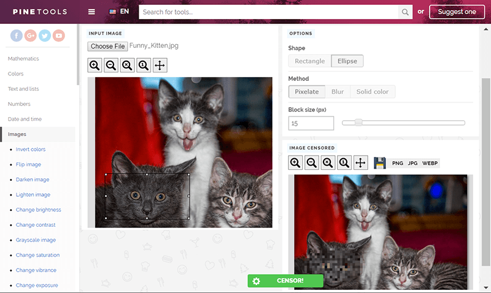Choose the Solid color method
This screenshot has width=491, height=293.
(x=373, y=91)
